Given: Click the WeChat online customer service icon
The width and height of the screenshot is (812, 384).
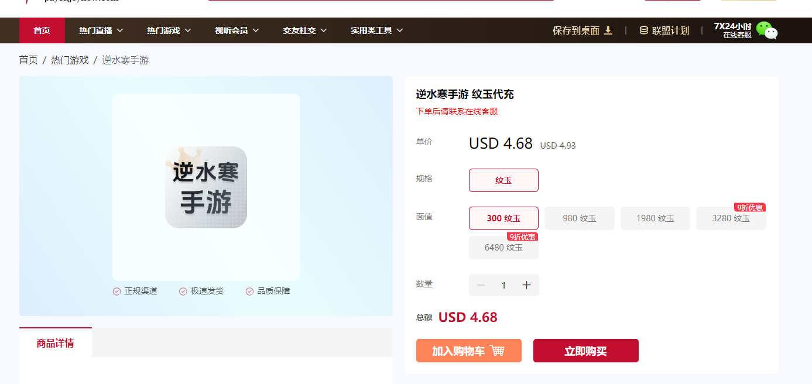Looking at the screenshot, I should click(766, 30).
